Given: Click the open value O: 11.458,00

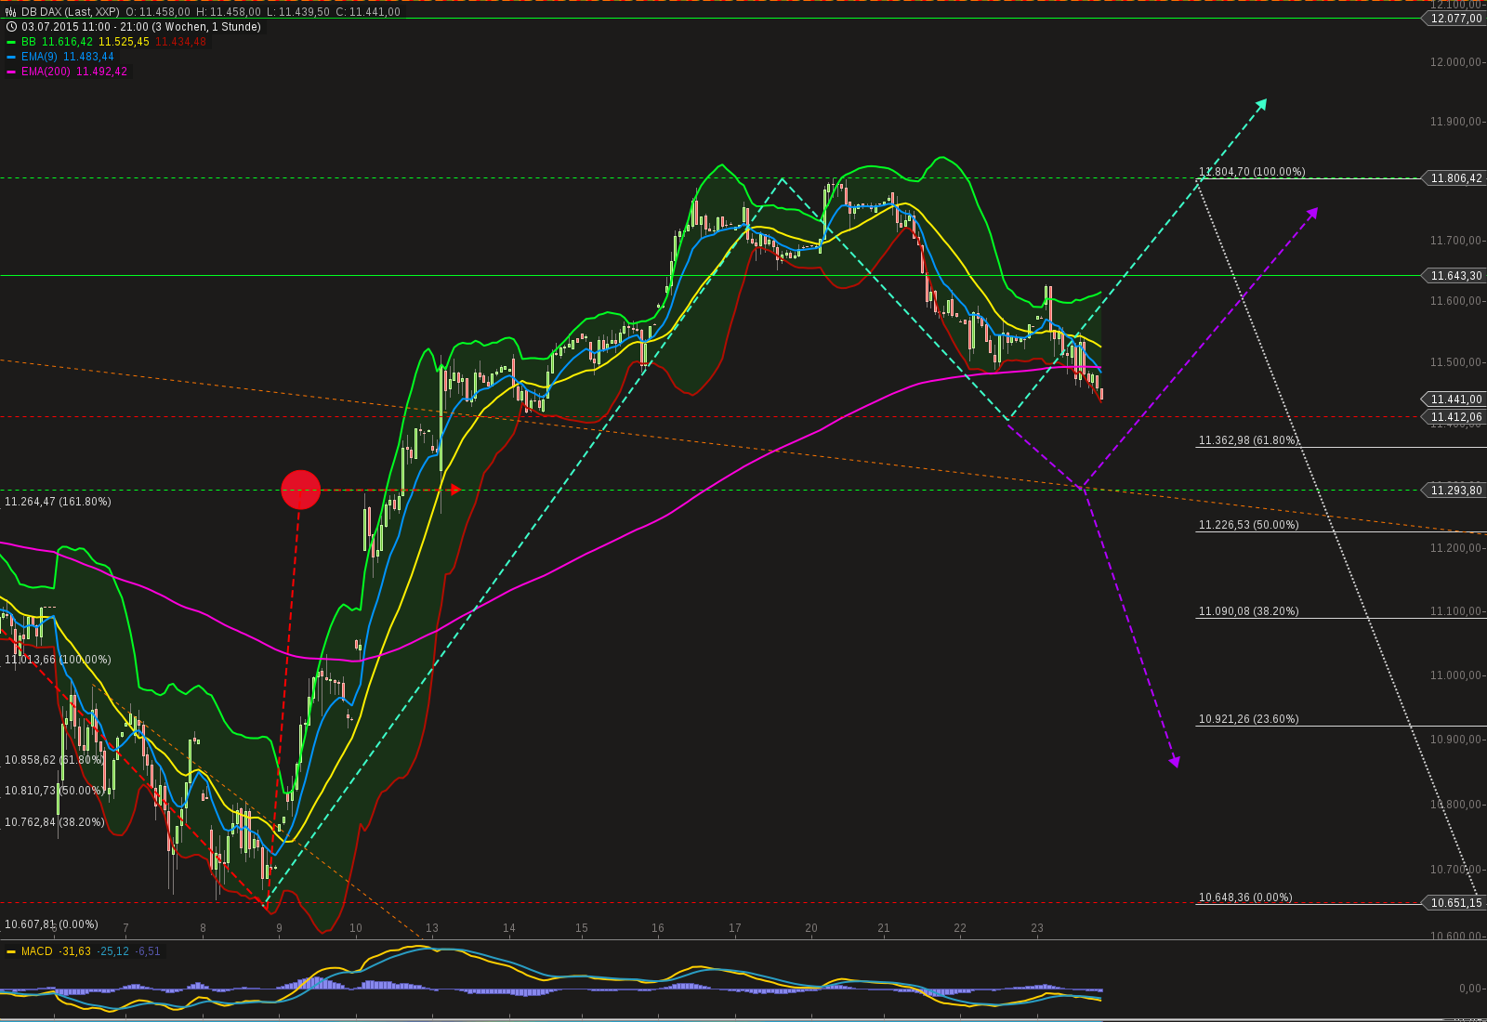Looking at the screenshot, I should (158, 12).
